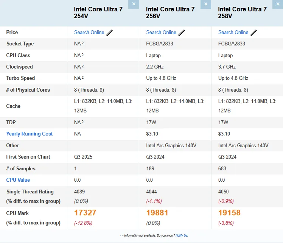The height and width of the screenshot is (243, 283).
Task: Remove Intel Core Ultra 7 254V column
Action: coord(134,4)
